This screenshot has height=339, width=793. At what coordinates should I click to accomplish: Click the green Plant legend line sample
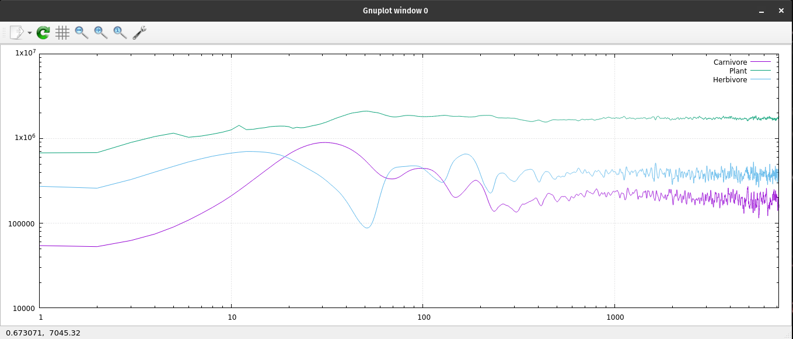761,71
